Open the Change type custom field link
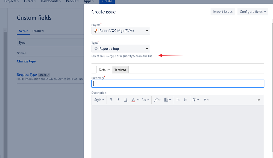The height and width of the screenshot is (158, 273). (x=26, y=61)
